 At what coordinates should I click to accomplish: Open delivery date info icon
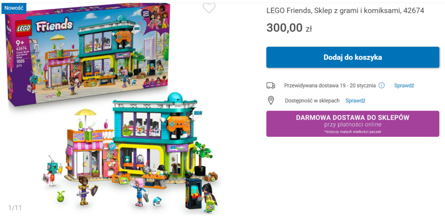[x=382, y=85]
